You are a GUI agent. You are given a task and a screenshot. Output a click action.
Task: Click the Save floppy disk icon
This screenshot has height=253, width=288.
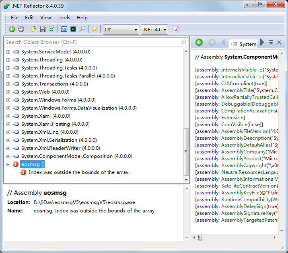[x=43, y=29]
